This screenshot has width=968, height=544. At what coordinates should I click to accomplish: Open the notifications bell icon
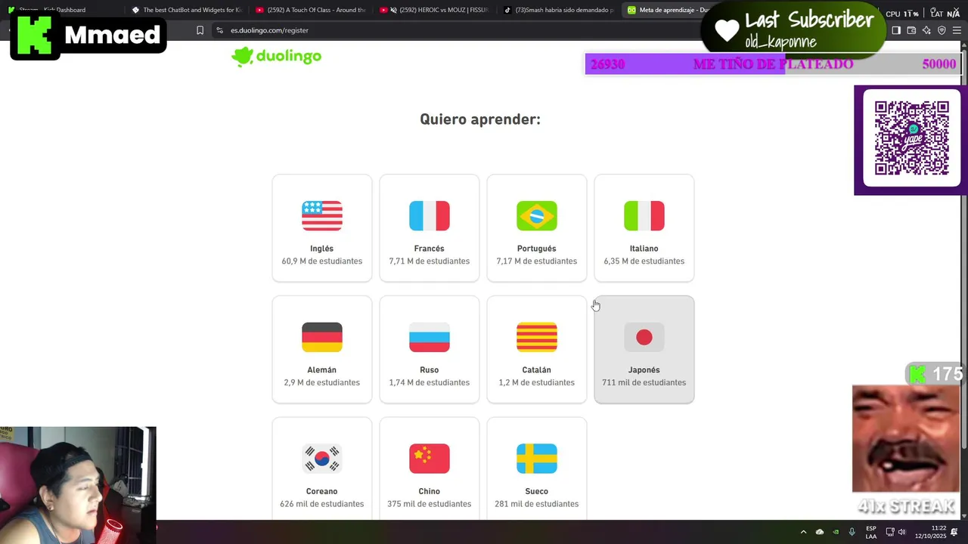954,532
